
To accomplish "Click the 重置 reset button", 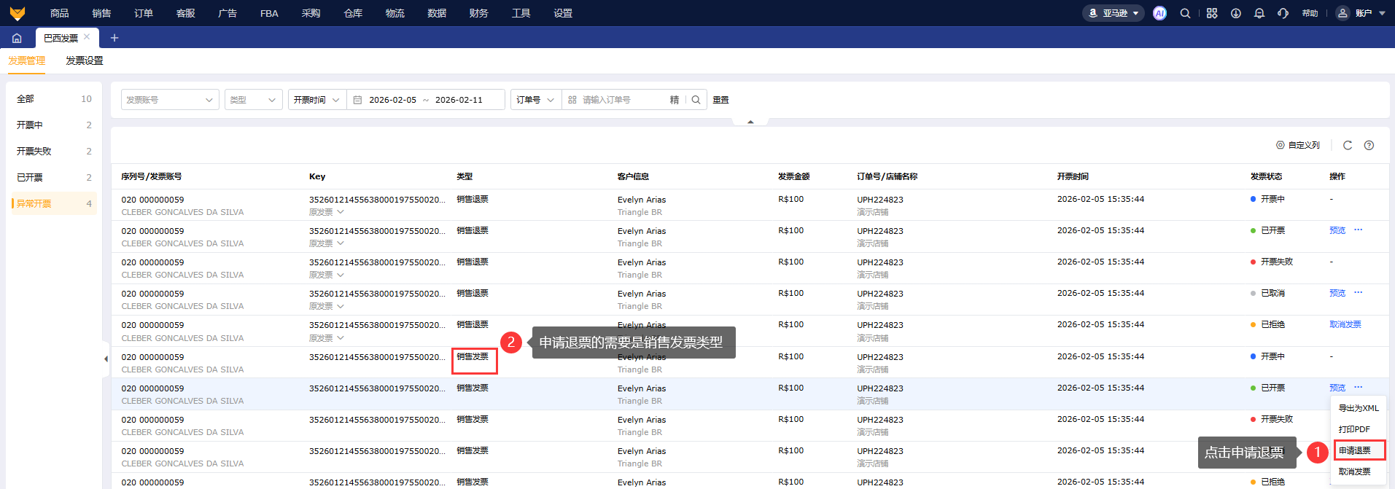I will pos(720,100).
